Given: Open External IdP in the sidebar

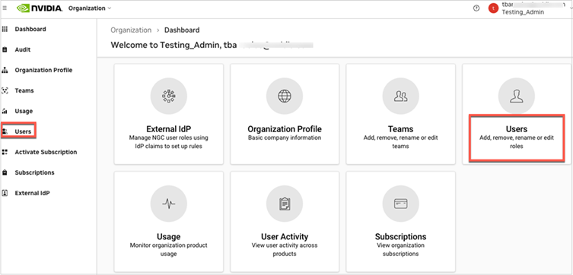Looking at the screenshot, I should [32, 193].
